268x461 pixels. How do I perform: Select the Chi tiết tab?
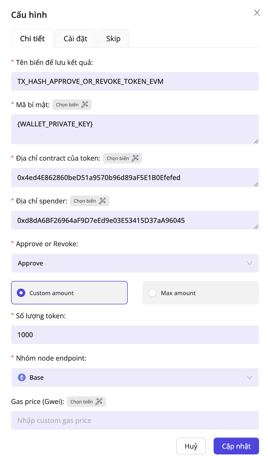(32, 39)
